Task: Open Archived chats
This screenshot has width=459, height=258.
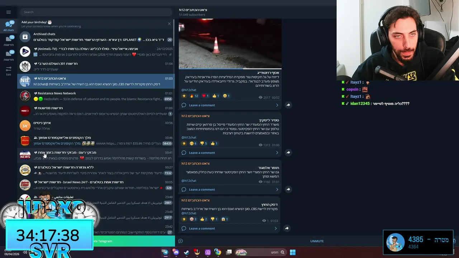Action: (x=96, y=37)
